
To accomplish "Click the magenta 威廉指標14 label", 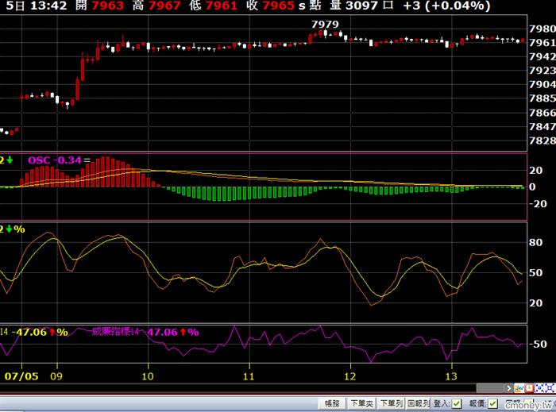I will (x=115, y=332).
